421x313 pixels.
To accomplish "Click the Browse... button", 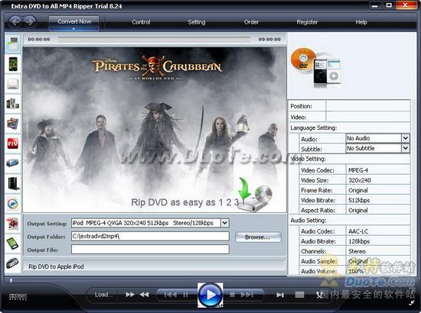I will click(258, 237).
